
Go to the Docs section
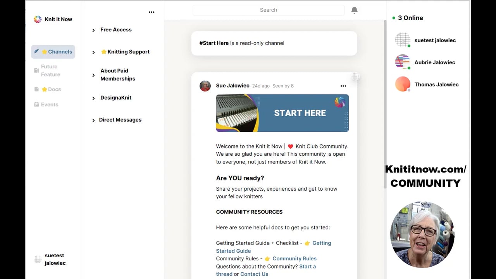click(51, 89)
